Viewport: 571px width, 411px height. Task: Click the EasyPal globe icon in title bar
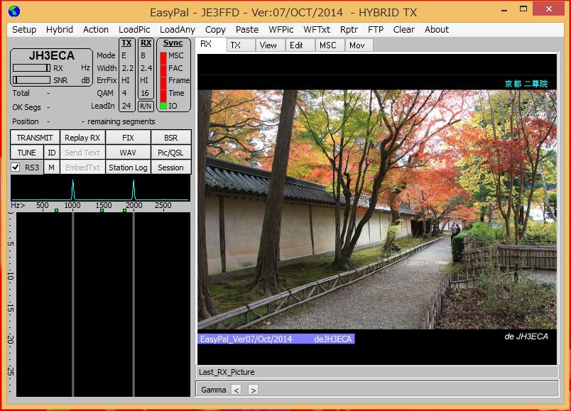[13, 11]
